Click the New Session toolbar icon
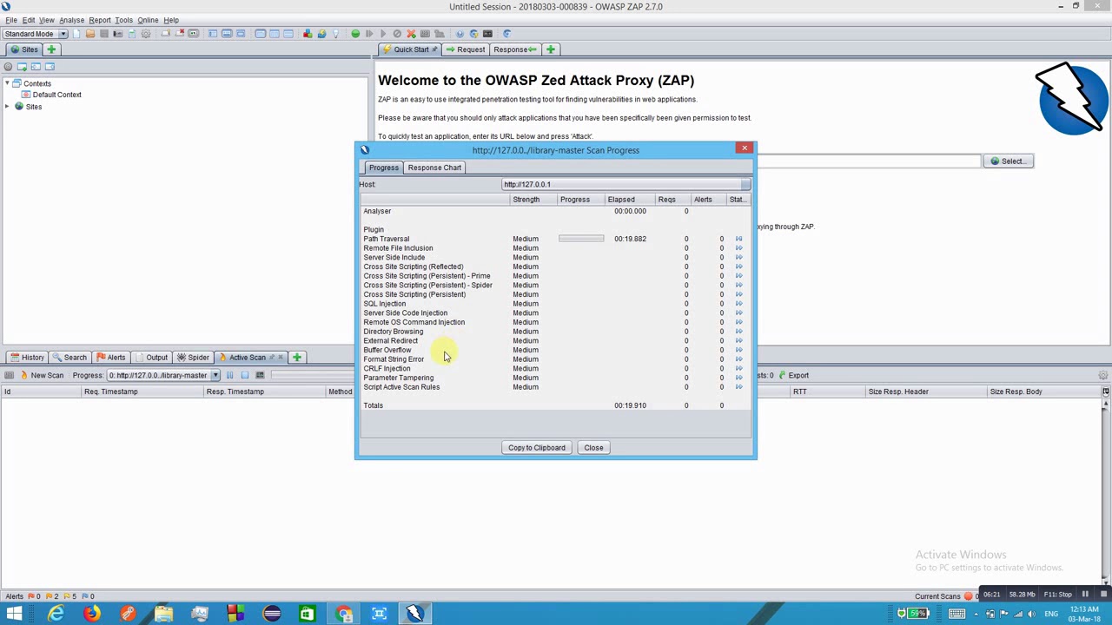 click(x=76, y=34)
